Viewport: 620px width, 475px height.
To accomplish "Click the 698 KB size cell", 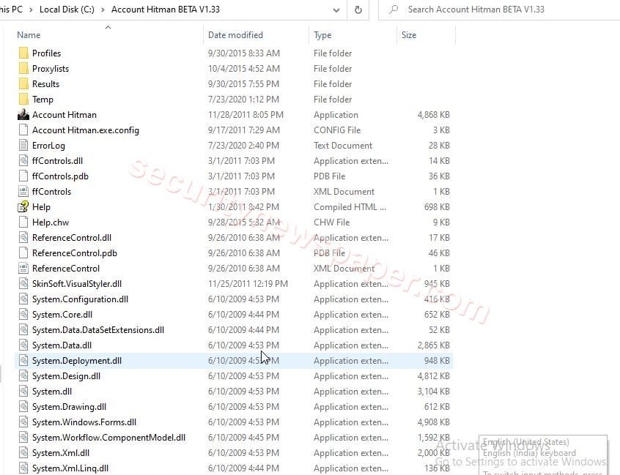I will click(x=437, y=207).
